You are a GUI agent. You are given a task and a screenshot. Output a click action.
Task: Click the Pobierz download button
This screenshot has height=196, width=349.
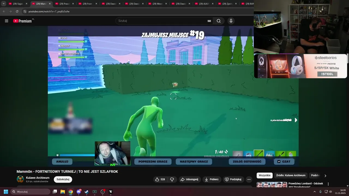(x=212, y=179)
